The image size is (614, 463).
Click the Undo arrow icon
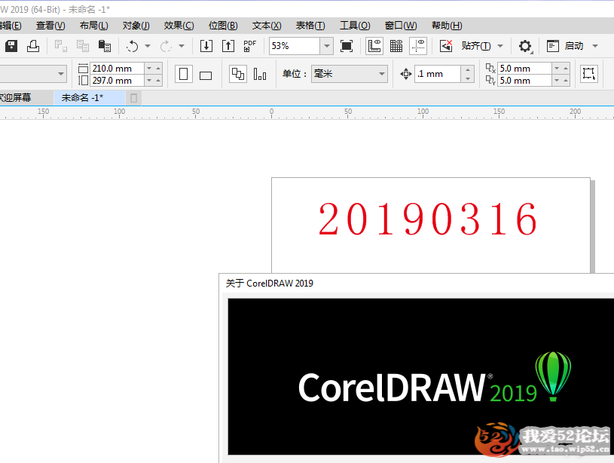pos(133,46)
